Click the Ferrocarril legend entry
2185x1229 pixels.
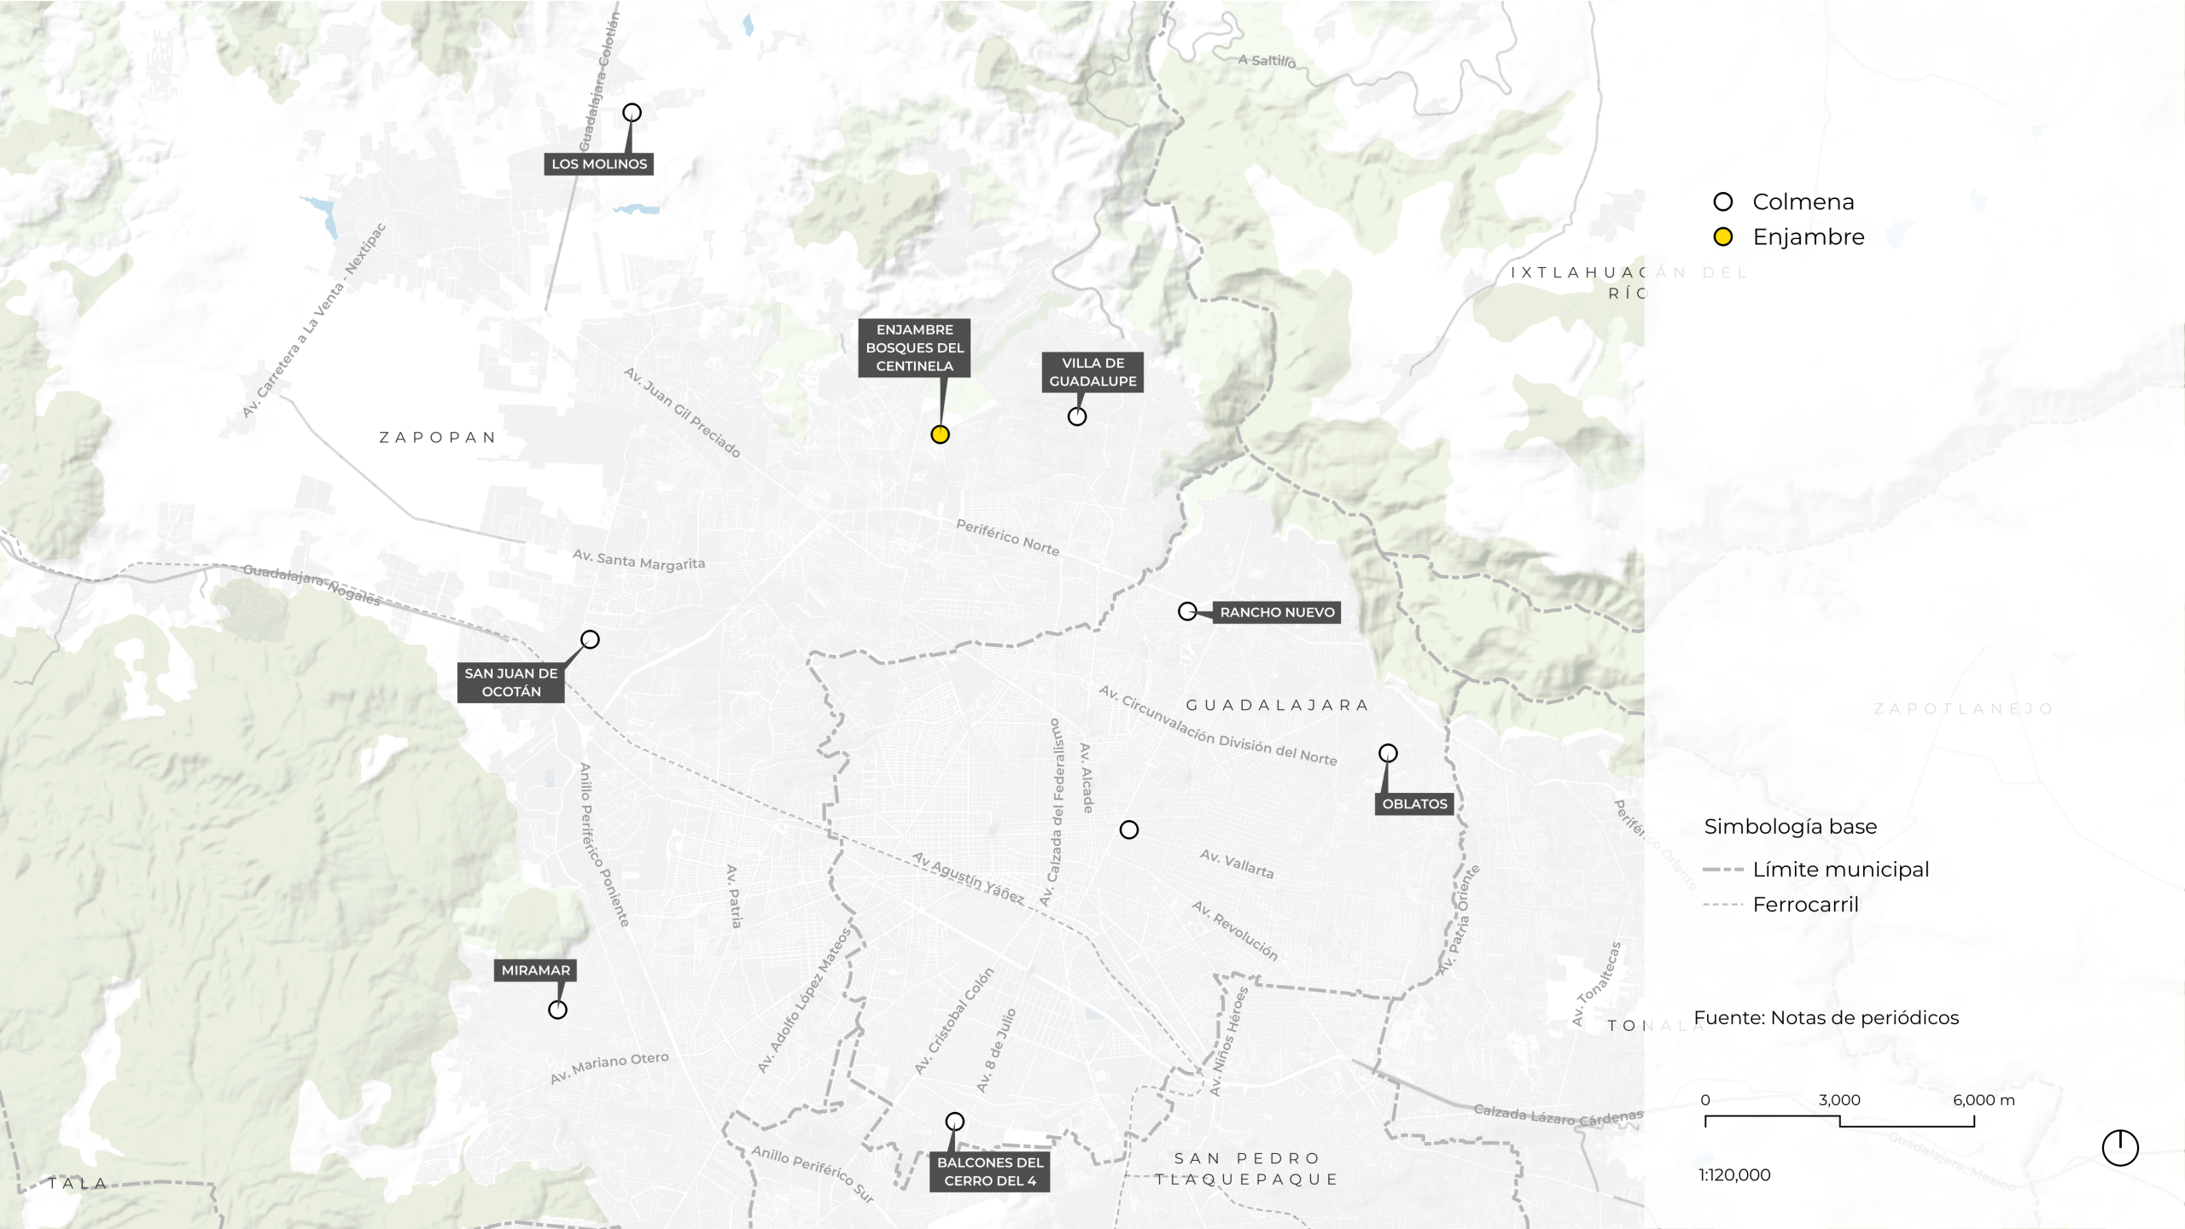[1805, 905]
